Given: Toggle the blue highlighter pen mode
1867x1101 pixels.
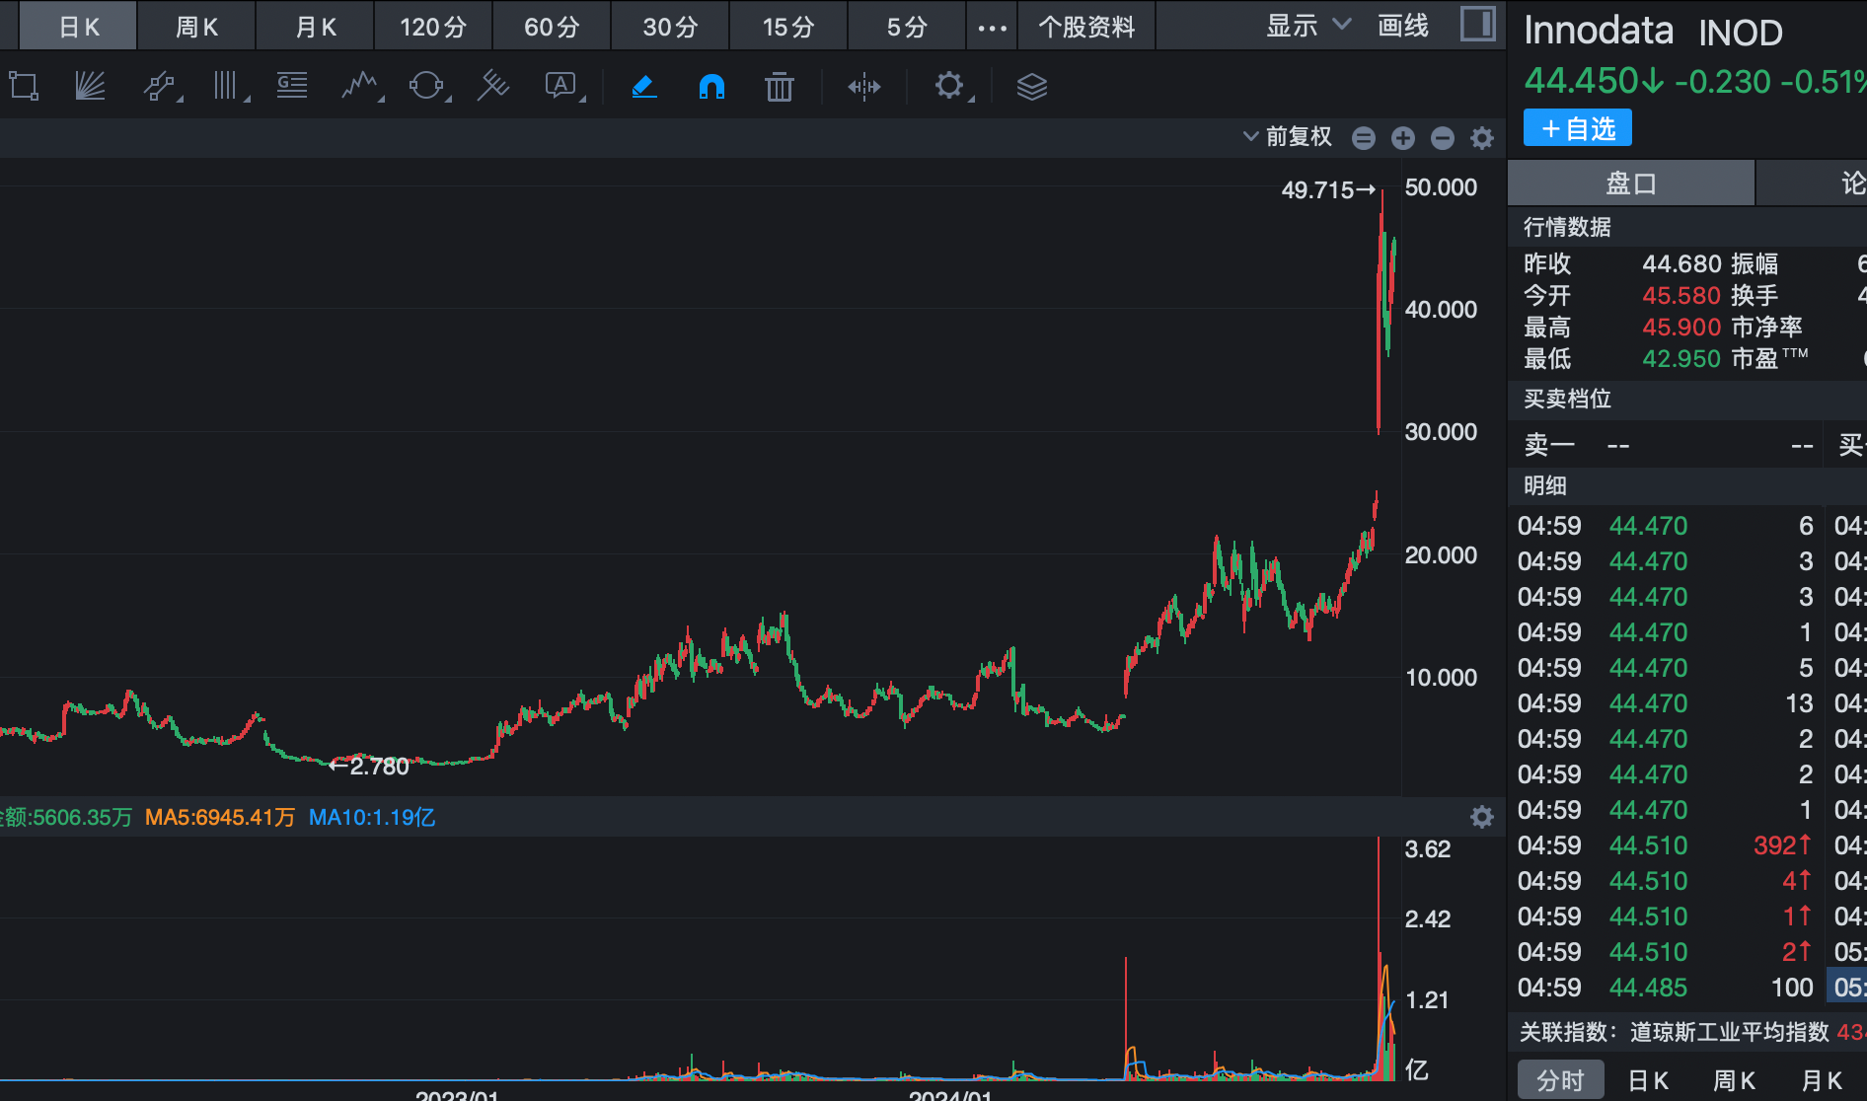Looking at the screenshot, I should pyautogui.click(x=644, y=87).
